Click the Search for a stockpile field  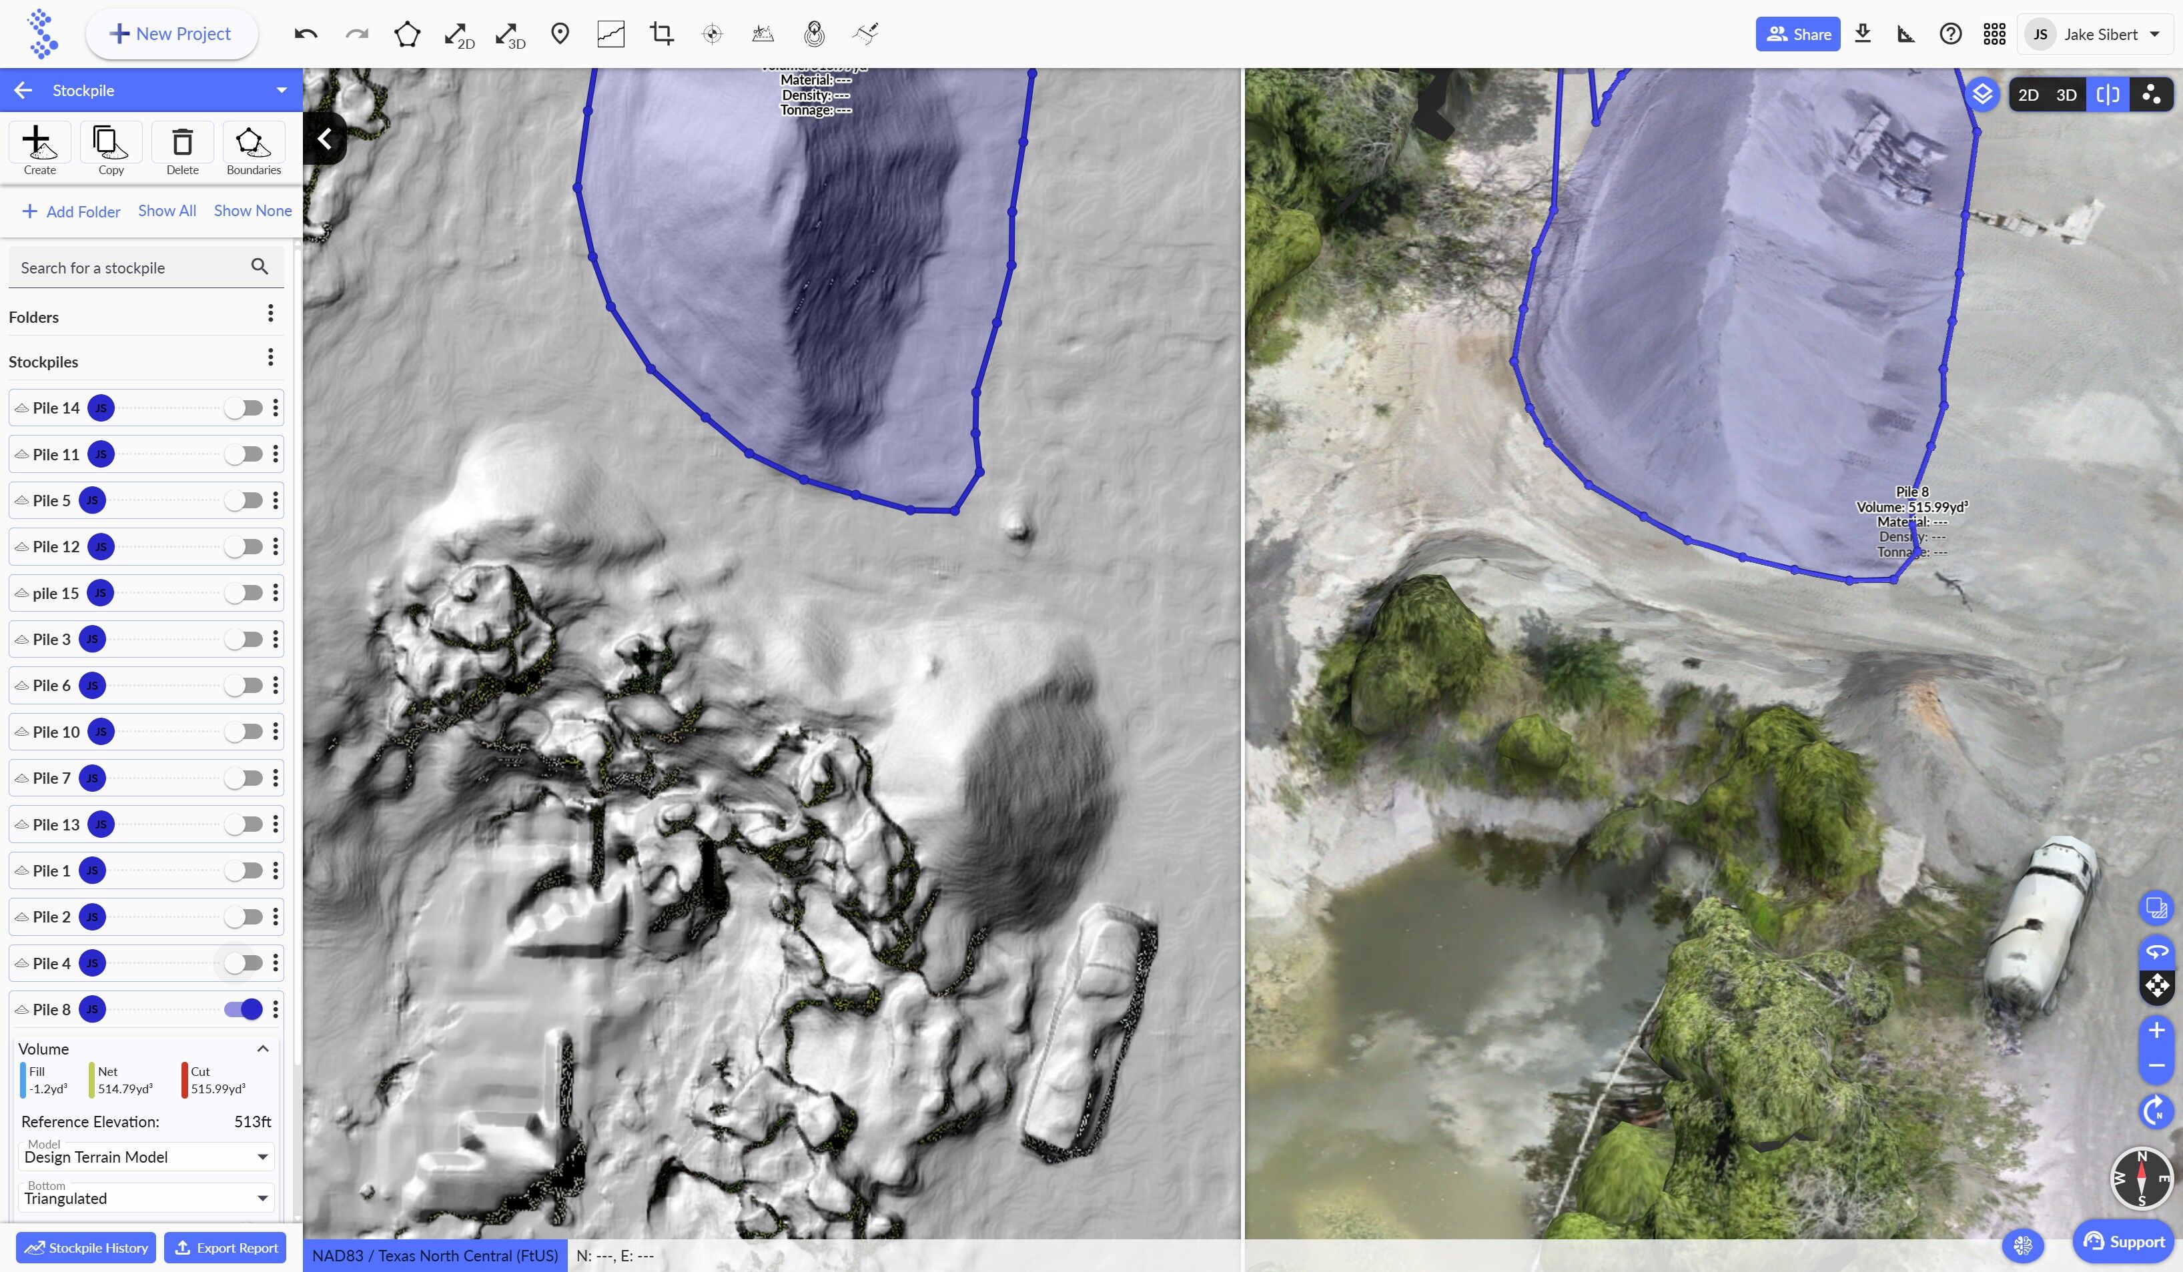coord(146,267)
